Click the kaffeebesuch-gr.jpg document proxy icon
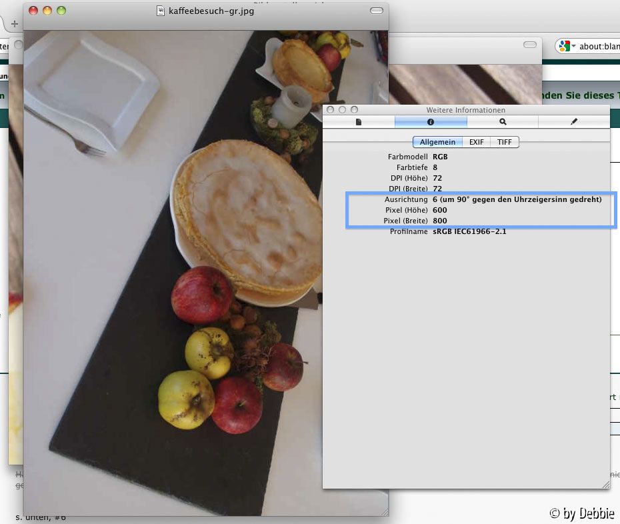The height and width of the screenshot is (524, 620). 161,11
